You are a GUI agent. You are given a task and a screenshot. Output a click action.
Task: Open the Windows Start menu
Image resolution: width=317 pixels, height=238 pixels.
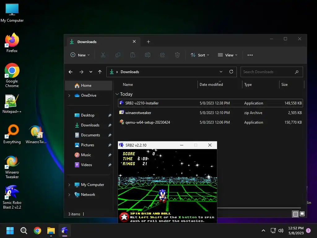coord(10,231)
